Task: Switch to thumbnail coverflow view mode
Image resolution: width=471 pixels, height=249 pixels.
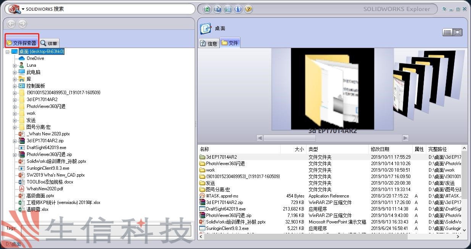Action: coord(458,32)
